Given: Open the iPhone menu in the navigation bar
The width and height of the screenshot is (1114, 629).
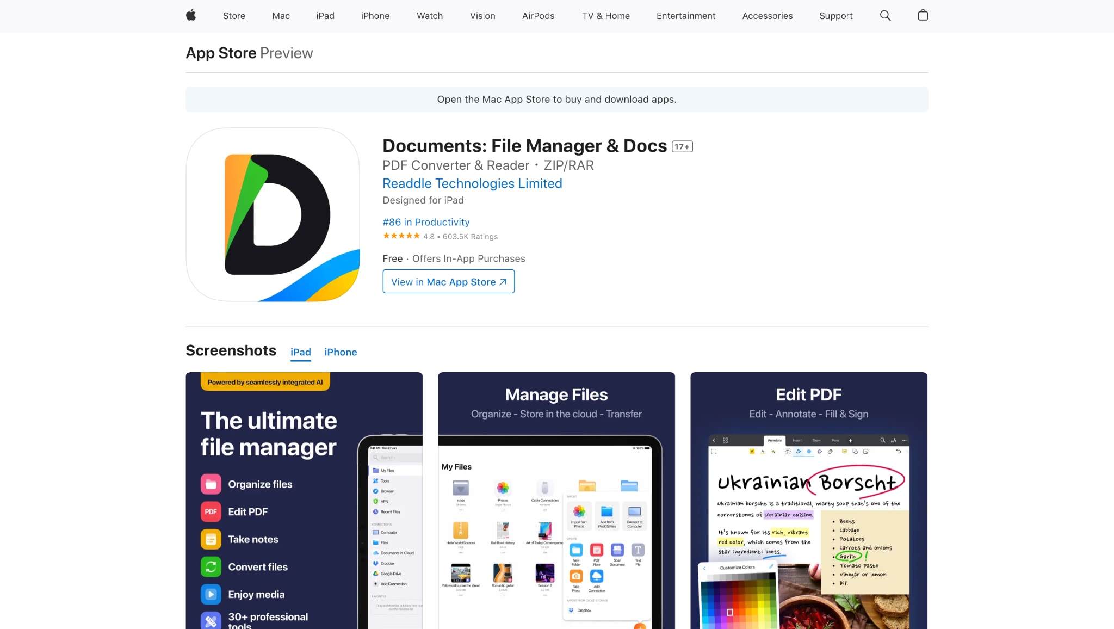Looking at the screenshot, I should pos(375,16).
